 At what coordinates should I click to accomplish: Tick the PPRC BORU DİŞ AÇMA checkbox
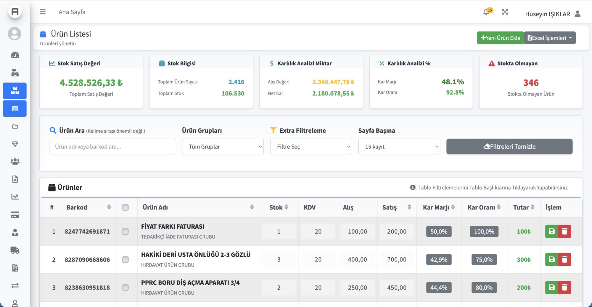[126, 287]
